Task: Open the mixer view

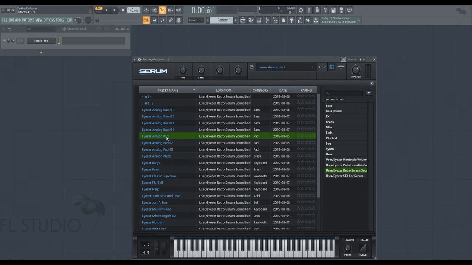Action: coord(267,20)
